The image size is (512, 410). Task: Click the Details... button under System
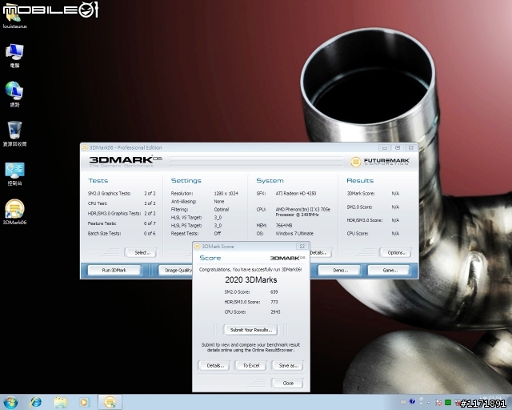point(320,253)
